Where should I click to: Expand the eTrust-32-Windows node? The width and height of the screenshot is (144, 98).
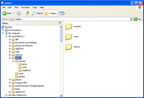(x=10, y=45)
